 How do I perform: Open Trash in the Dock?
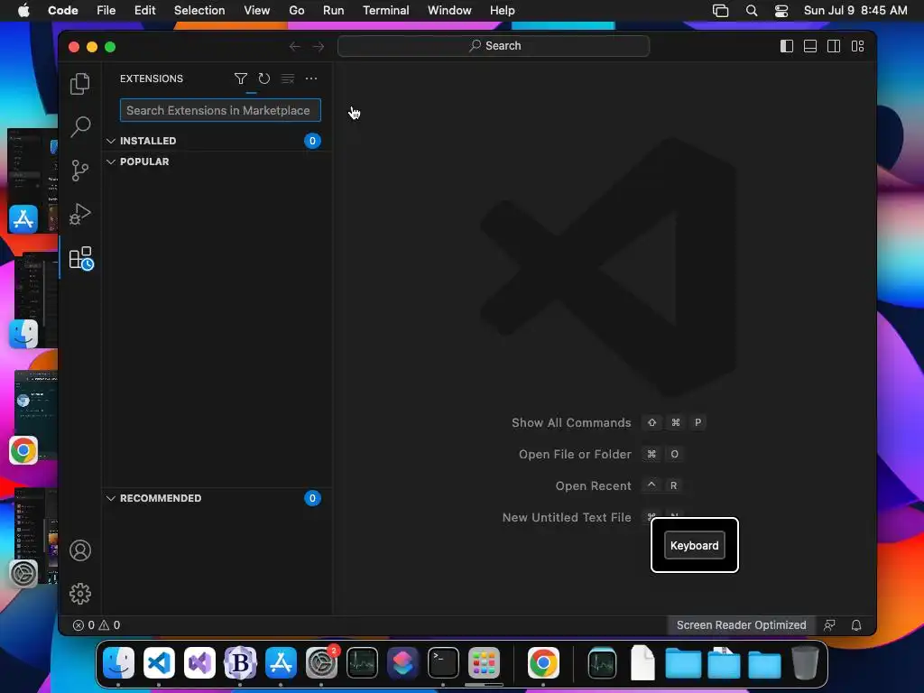805,663
